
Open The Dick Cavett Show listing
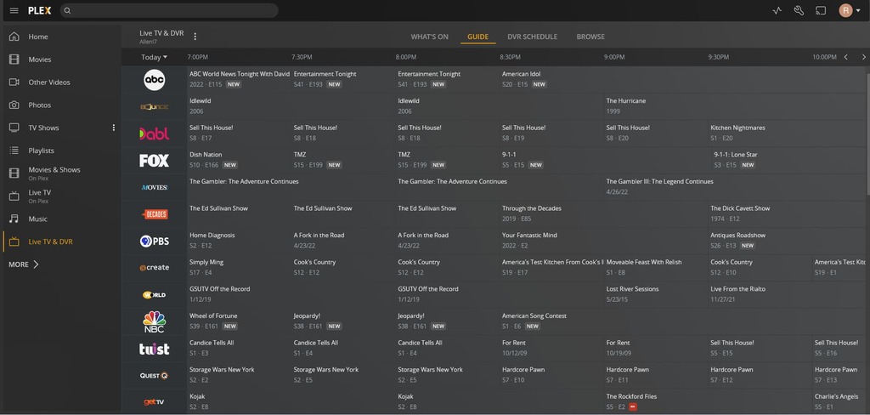[787, 213]
